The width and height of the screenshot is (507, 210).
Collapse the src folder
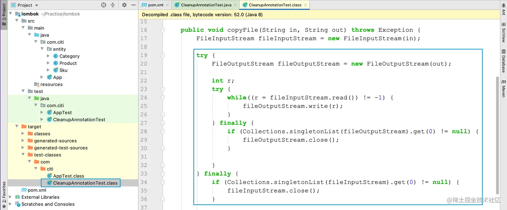click(x=17, y=21)
